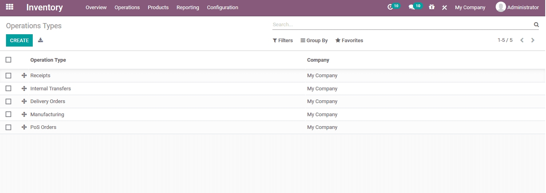Click the gift icon in header

tap(432, 7)
